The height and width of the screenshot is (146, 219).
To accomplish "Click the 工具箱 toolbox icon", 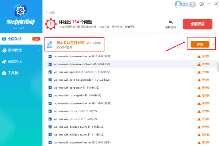I will [x=4, y=73].
